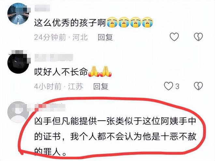This screenshot has width=215, height=161.
Task: Like the "这么优秀的孩子啊" comment with the heart
Action: [174, 37]
